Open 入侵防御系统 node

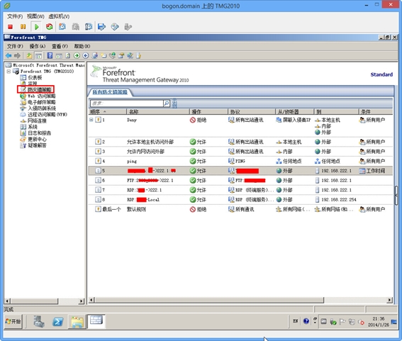42,108
